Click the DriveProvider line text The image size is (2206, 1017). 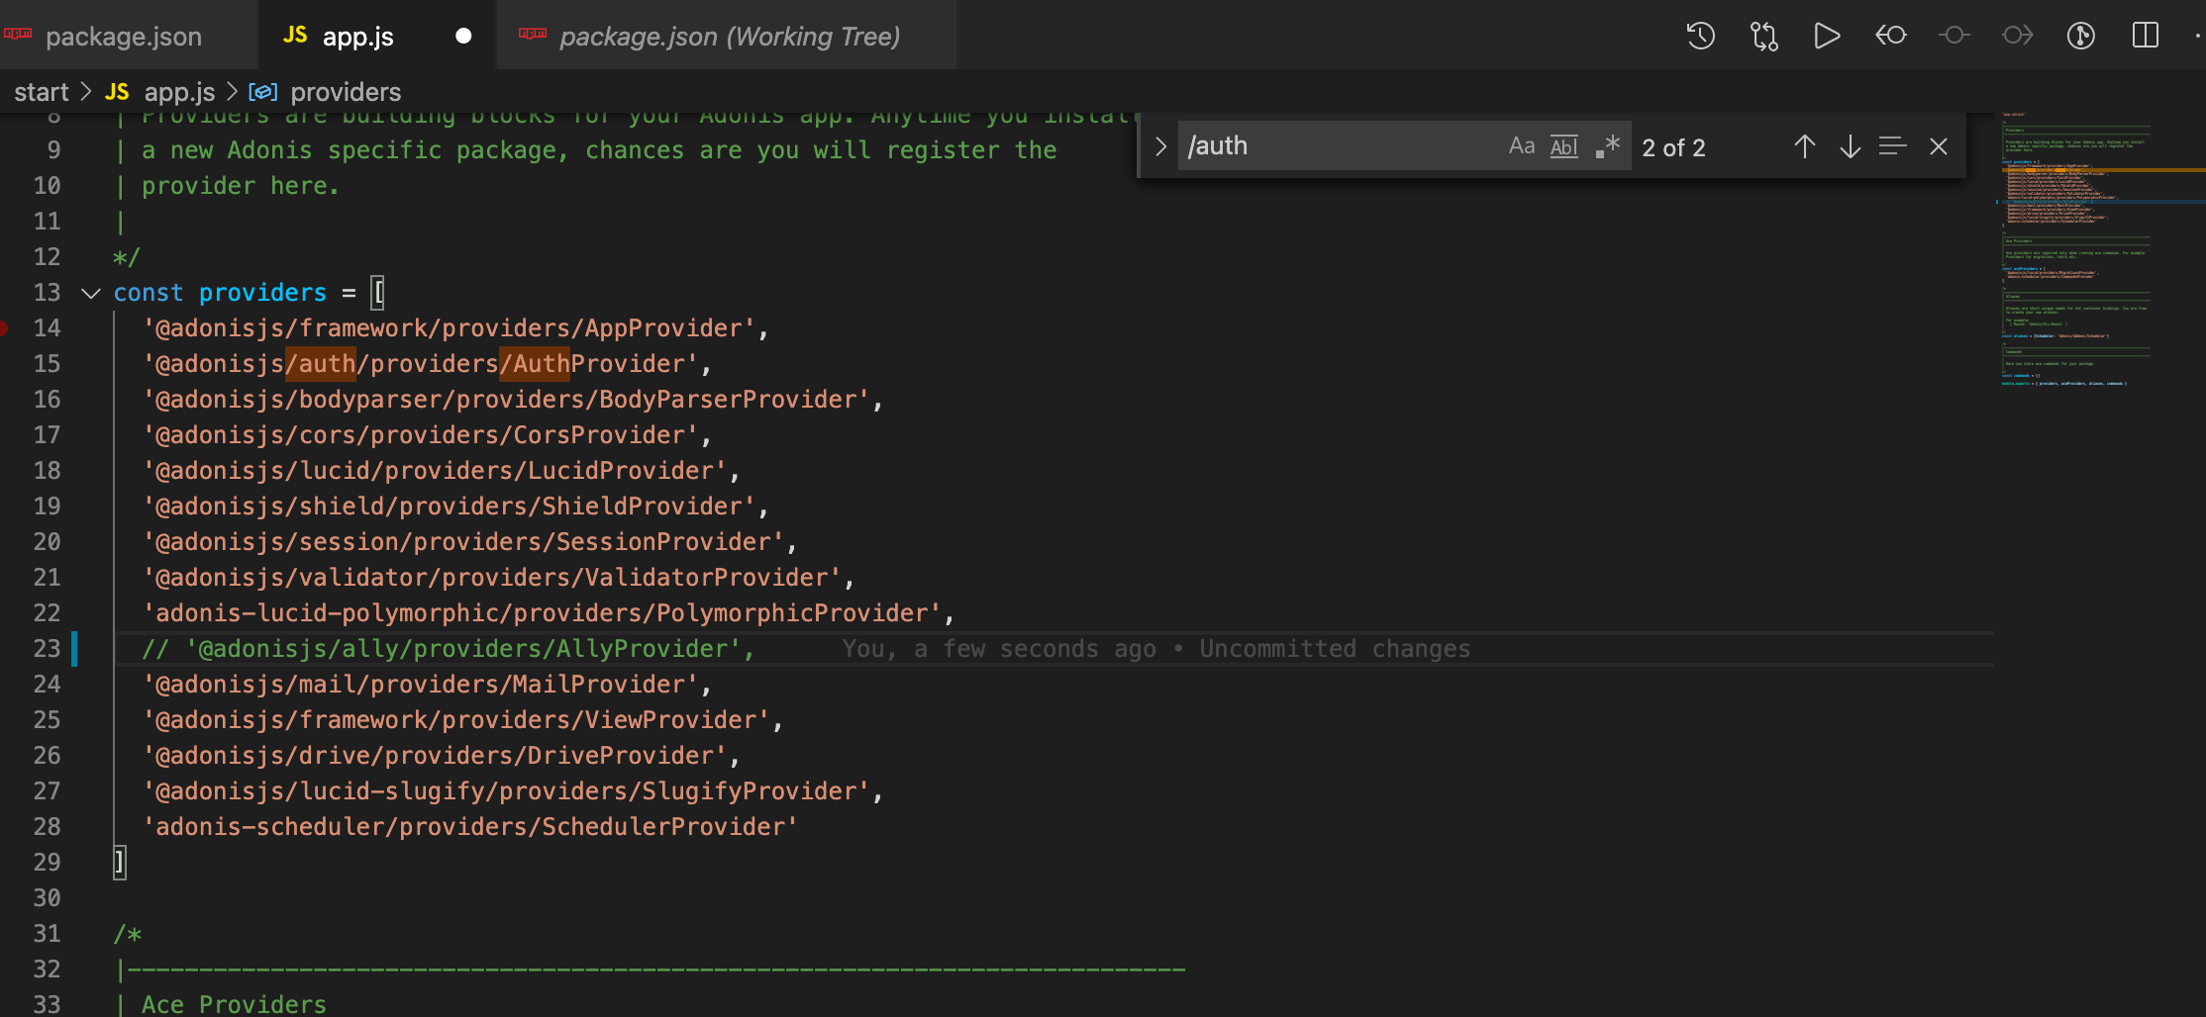[442, 756]
